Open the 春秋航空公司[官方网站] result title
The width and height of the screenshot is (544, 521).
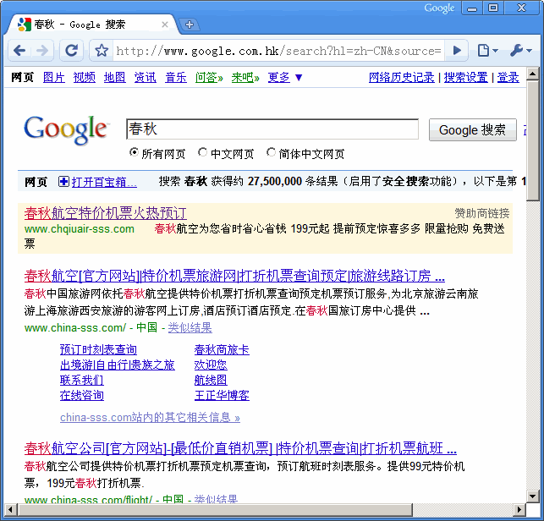click(240, 448)
